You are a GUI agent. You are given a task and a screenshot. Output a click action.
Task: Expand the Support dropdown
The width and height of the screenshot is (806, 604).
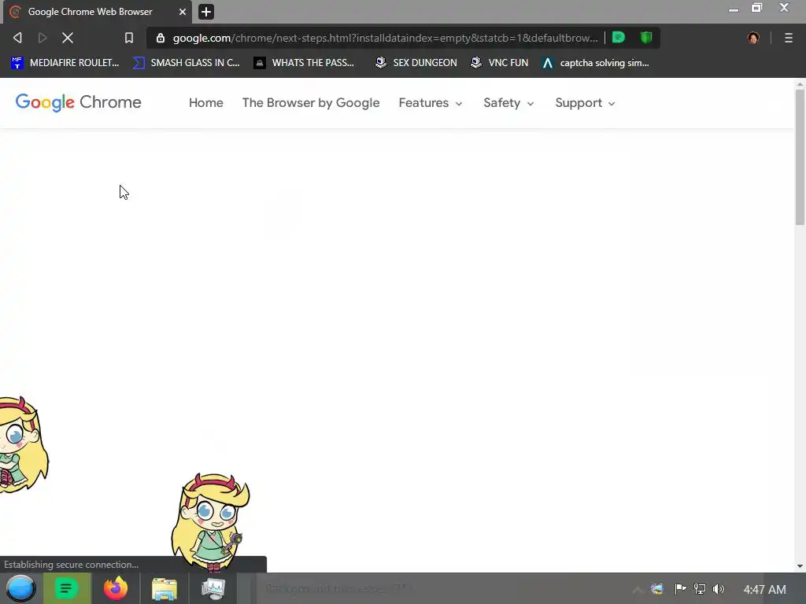585,103
